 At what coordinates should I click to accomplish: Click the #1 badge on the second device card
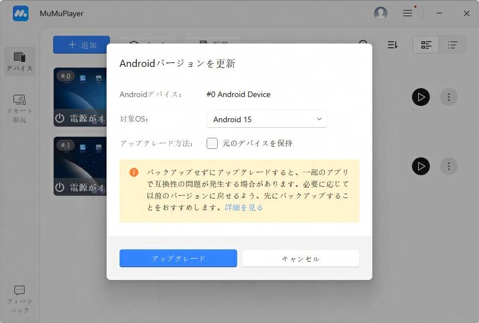coord(65,145)
